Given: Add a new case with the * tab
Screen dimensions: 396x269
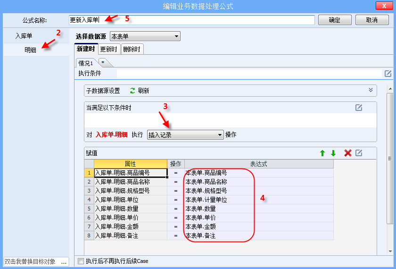Looking at the screenshot, I should tap(103, 63).
